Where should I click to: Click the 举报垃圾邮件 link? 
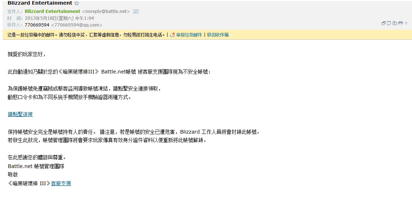click(x=189, y=35)
